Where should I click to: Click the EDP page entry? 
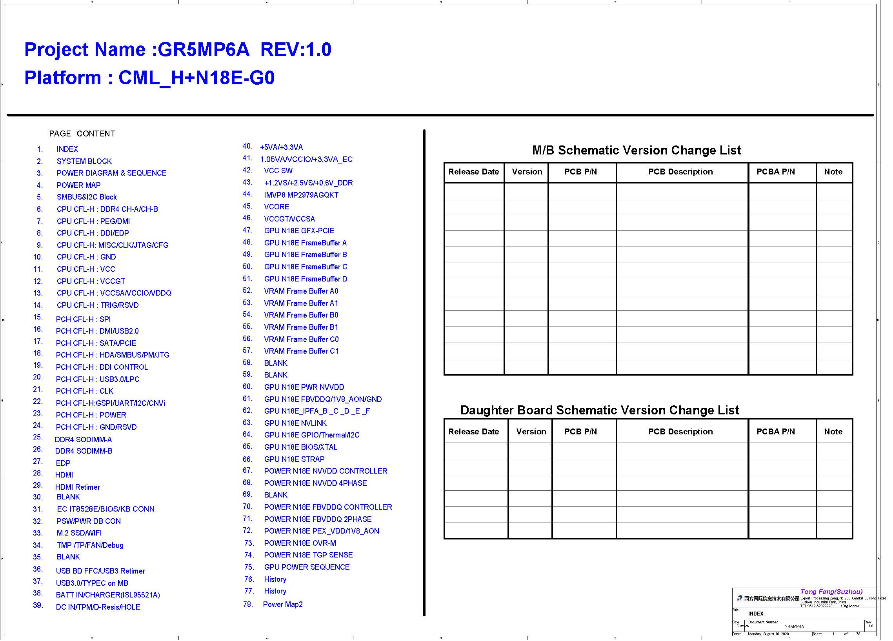coord(63,464)
